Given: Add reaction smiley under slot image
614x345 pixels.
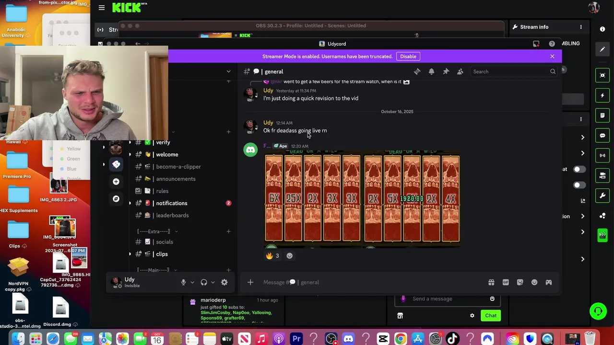Looking at the screenshot, I should click(289, 255).
